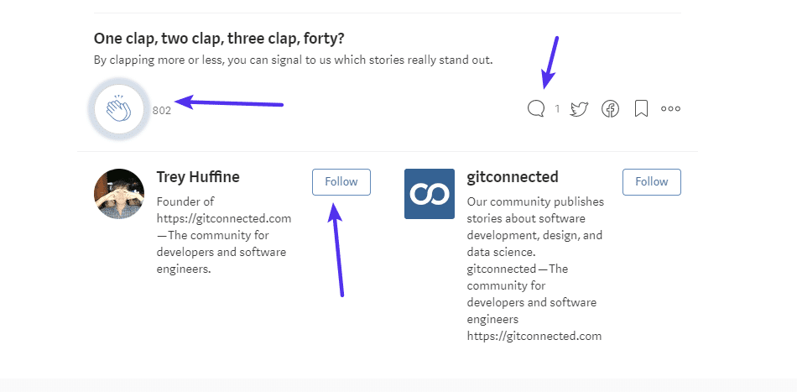Image resolution: width=797 pixels, height=392 pixels.
Task: Click the 'One clap, two clap' heading
Action: point(219,39)
